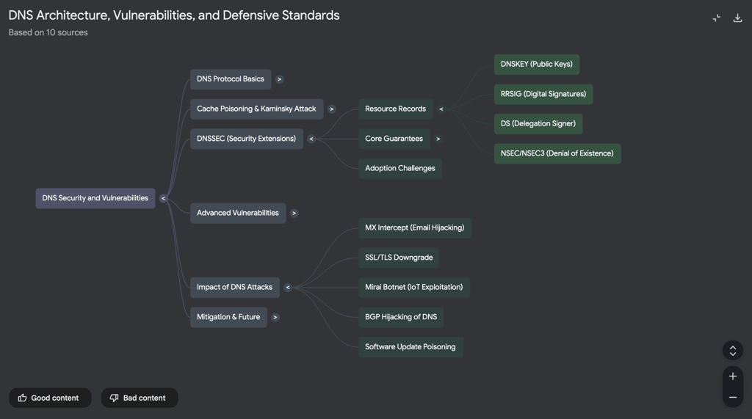Expand the Advanced Vulnerabilities chevron
Viewport: 752px width, 419px height.
tap(294, 214)
